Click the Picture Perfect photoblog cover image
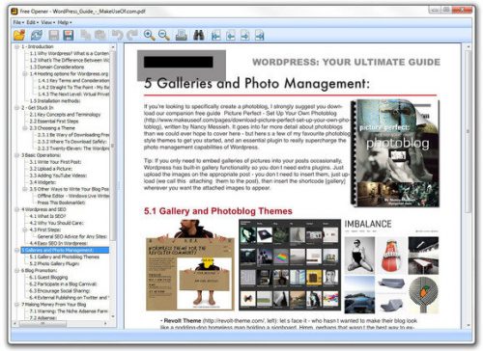The image size is (483, 351). pyautogui.click(x=395, y=153)
